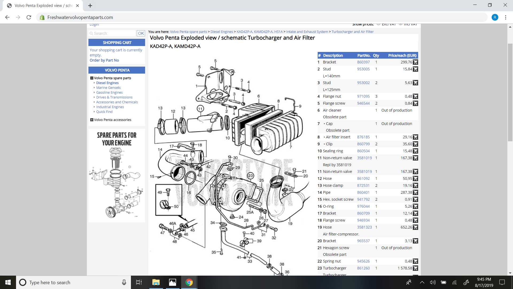Add Stud 953005 to cart
The image size is (513, 289).
(x=415, y=69)
